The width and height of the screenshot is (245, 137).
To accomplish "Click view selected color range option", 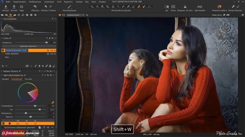I will 20,127.
